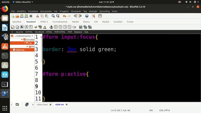The height and width of the screenshot is (113, 201).
Task: Toggle fullscreen mode toolbar icon
Action: pos(100,16)
